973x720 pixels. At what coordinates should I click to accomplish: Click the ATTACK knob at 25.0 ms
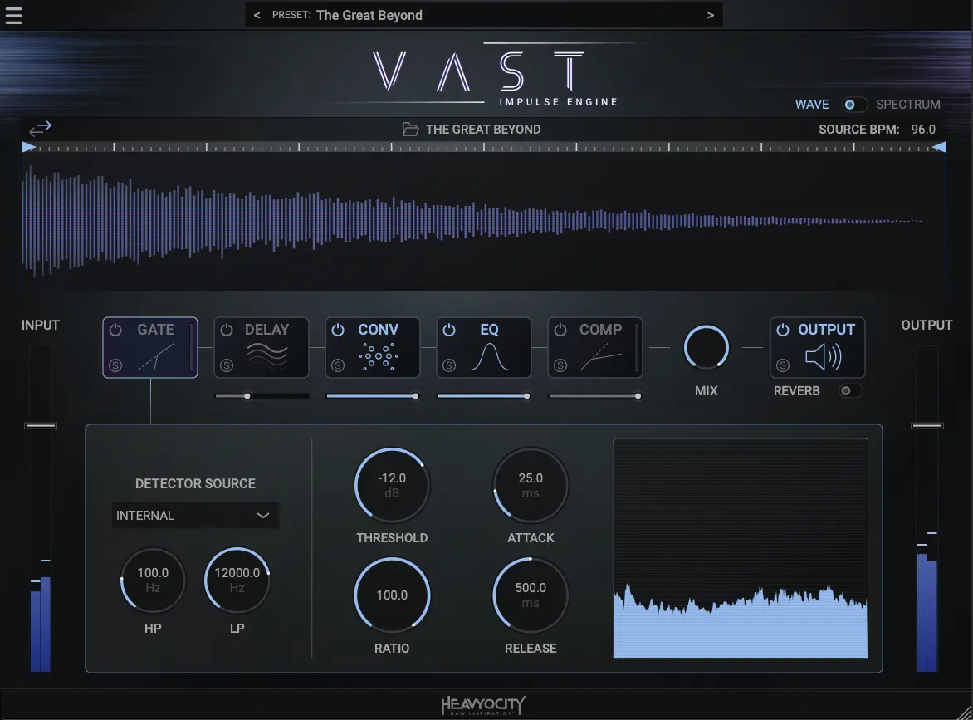[x=531, y=485]
